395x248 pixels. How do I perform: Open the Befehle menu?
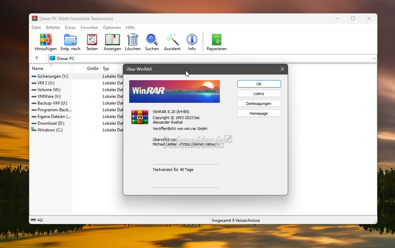pyautogui.click(x=53, y=28)
